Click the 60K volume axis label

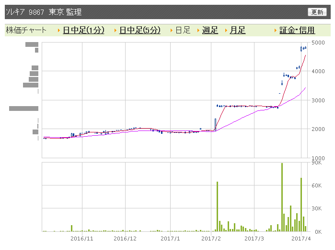tap(317, 185)
